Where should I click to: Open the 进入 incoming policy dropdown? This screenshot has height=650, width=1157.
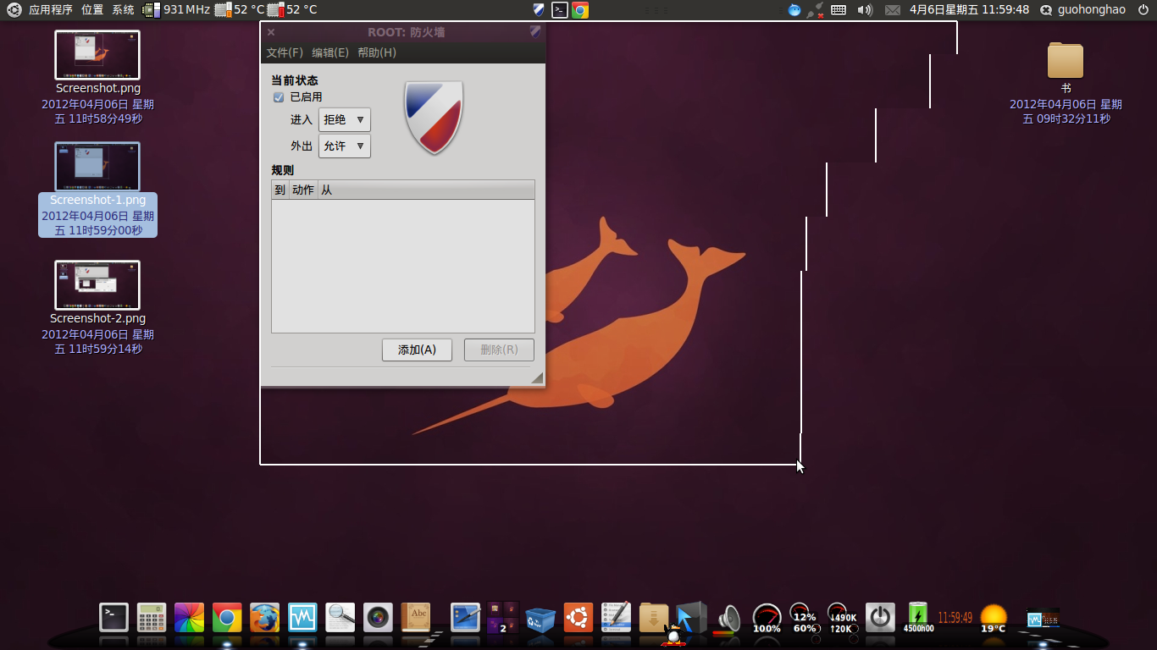click(x=345, y=119)
